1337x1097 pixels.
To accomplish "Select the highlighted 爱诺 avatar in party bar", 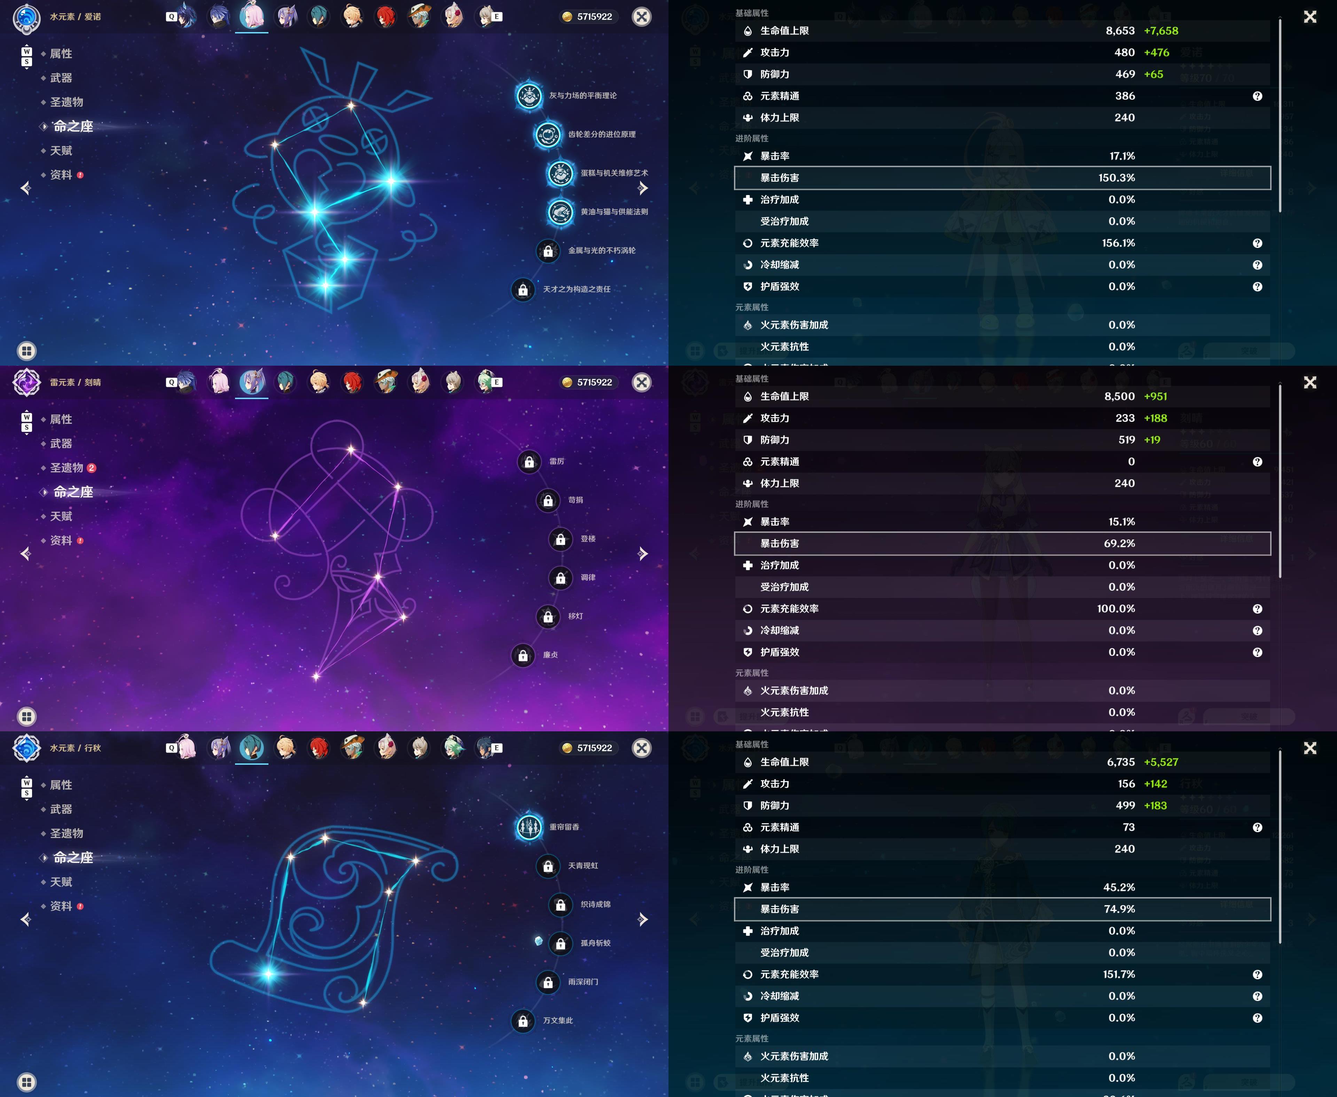I will point(251,16).
